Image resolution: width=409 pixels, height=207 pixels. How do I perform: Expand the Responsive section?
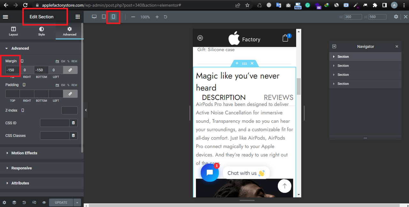[x=42, y=168]
